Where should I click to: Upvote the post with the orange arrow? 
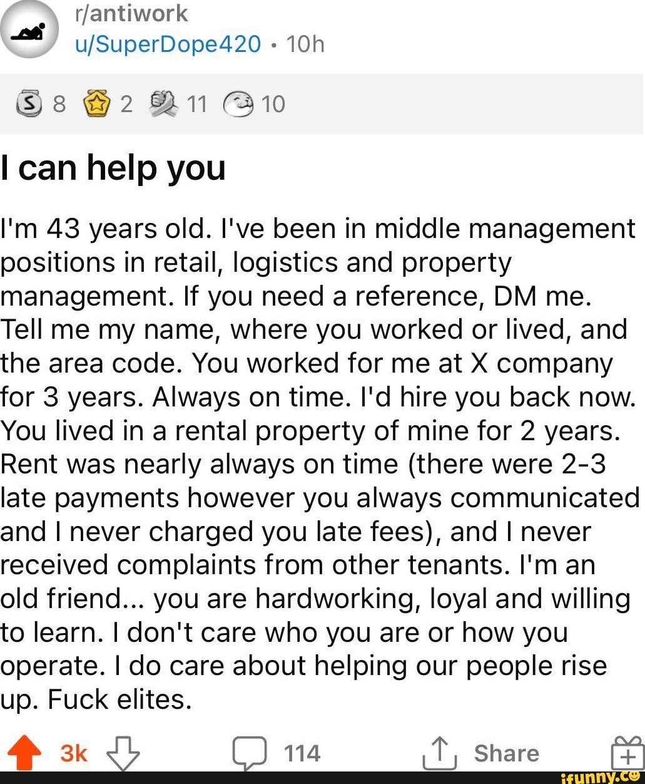24,753
